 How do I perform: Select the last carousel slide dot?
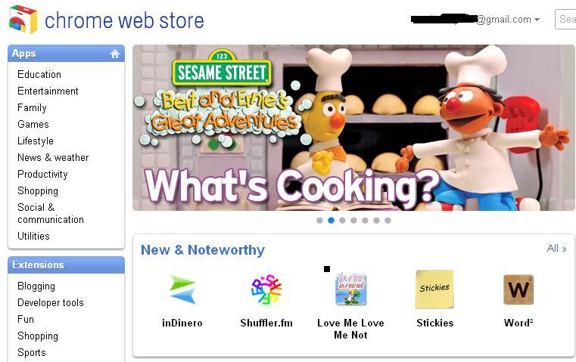(x=388, y=221)
